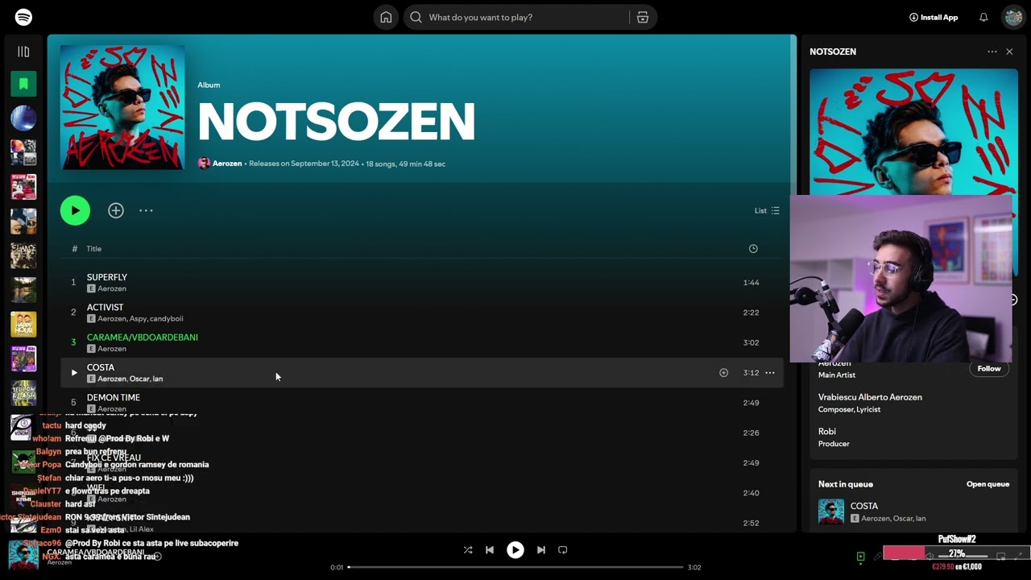Screen dimensions: 1031x580
Task: Open the blue circle playlist in sidebar
Action: tap(23, 118)
